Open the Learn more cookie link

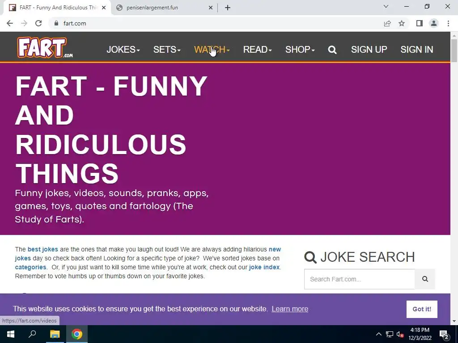[x=290, y=309]
